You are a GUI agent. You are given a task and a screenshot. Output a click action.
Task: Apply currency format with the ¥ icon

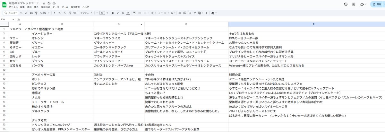click(55, 13)
